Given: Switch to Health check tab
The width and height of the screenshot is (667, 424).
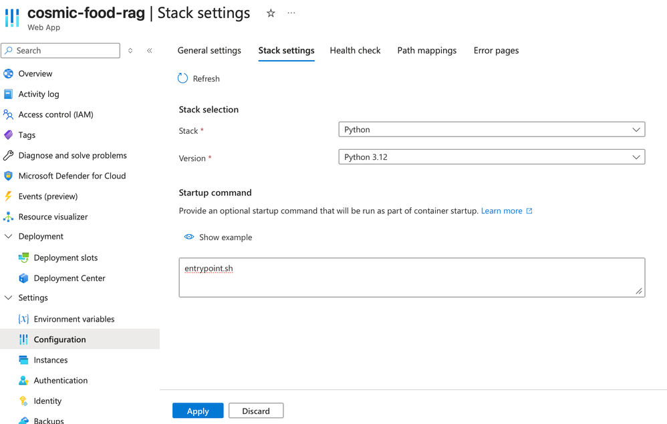Looking at the screenshot, I should [355, 51].
